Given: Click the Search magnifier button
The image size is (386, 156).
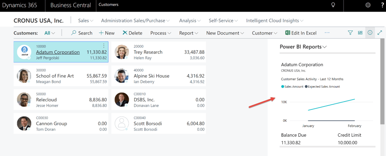Looking at the screenshot, I should (x=81, y=33).
